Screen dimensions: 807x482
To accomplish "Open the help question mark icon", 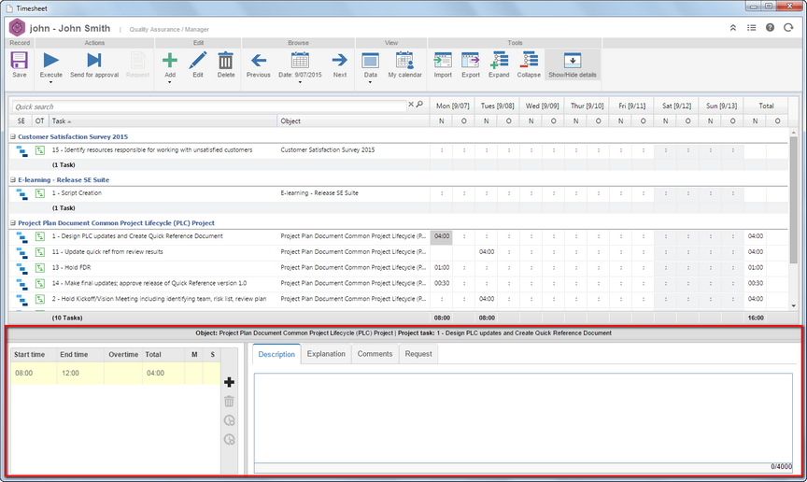I will point(770,28).
